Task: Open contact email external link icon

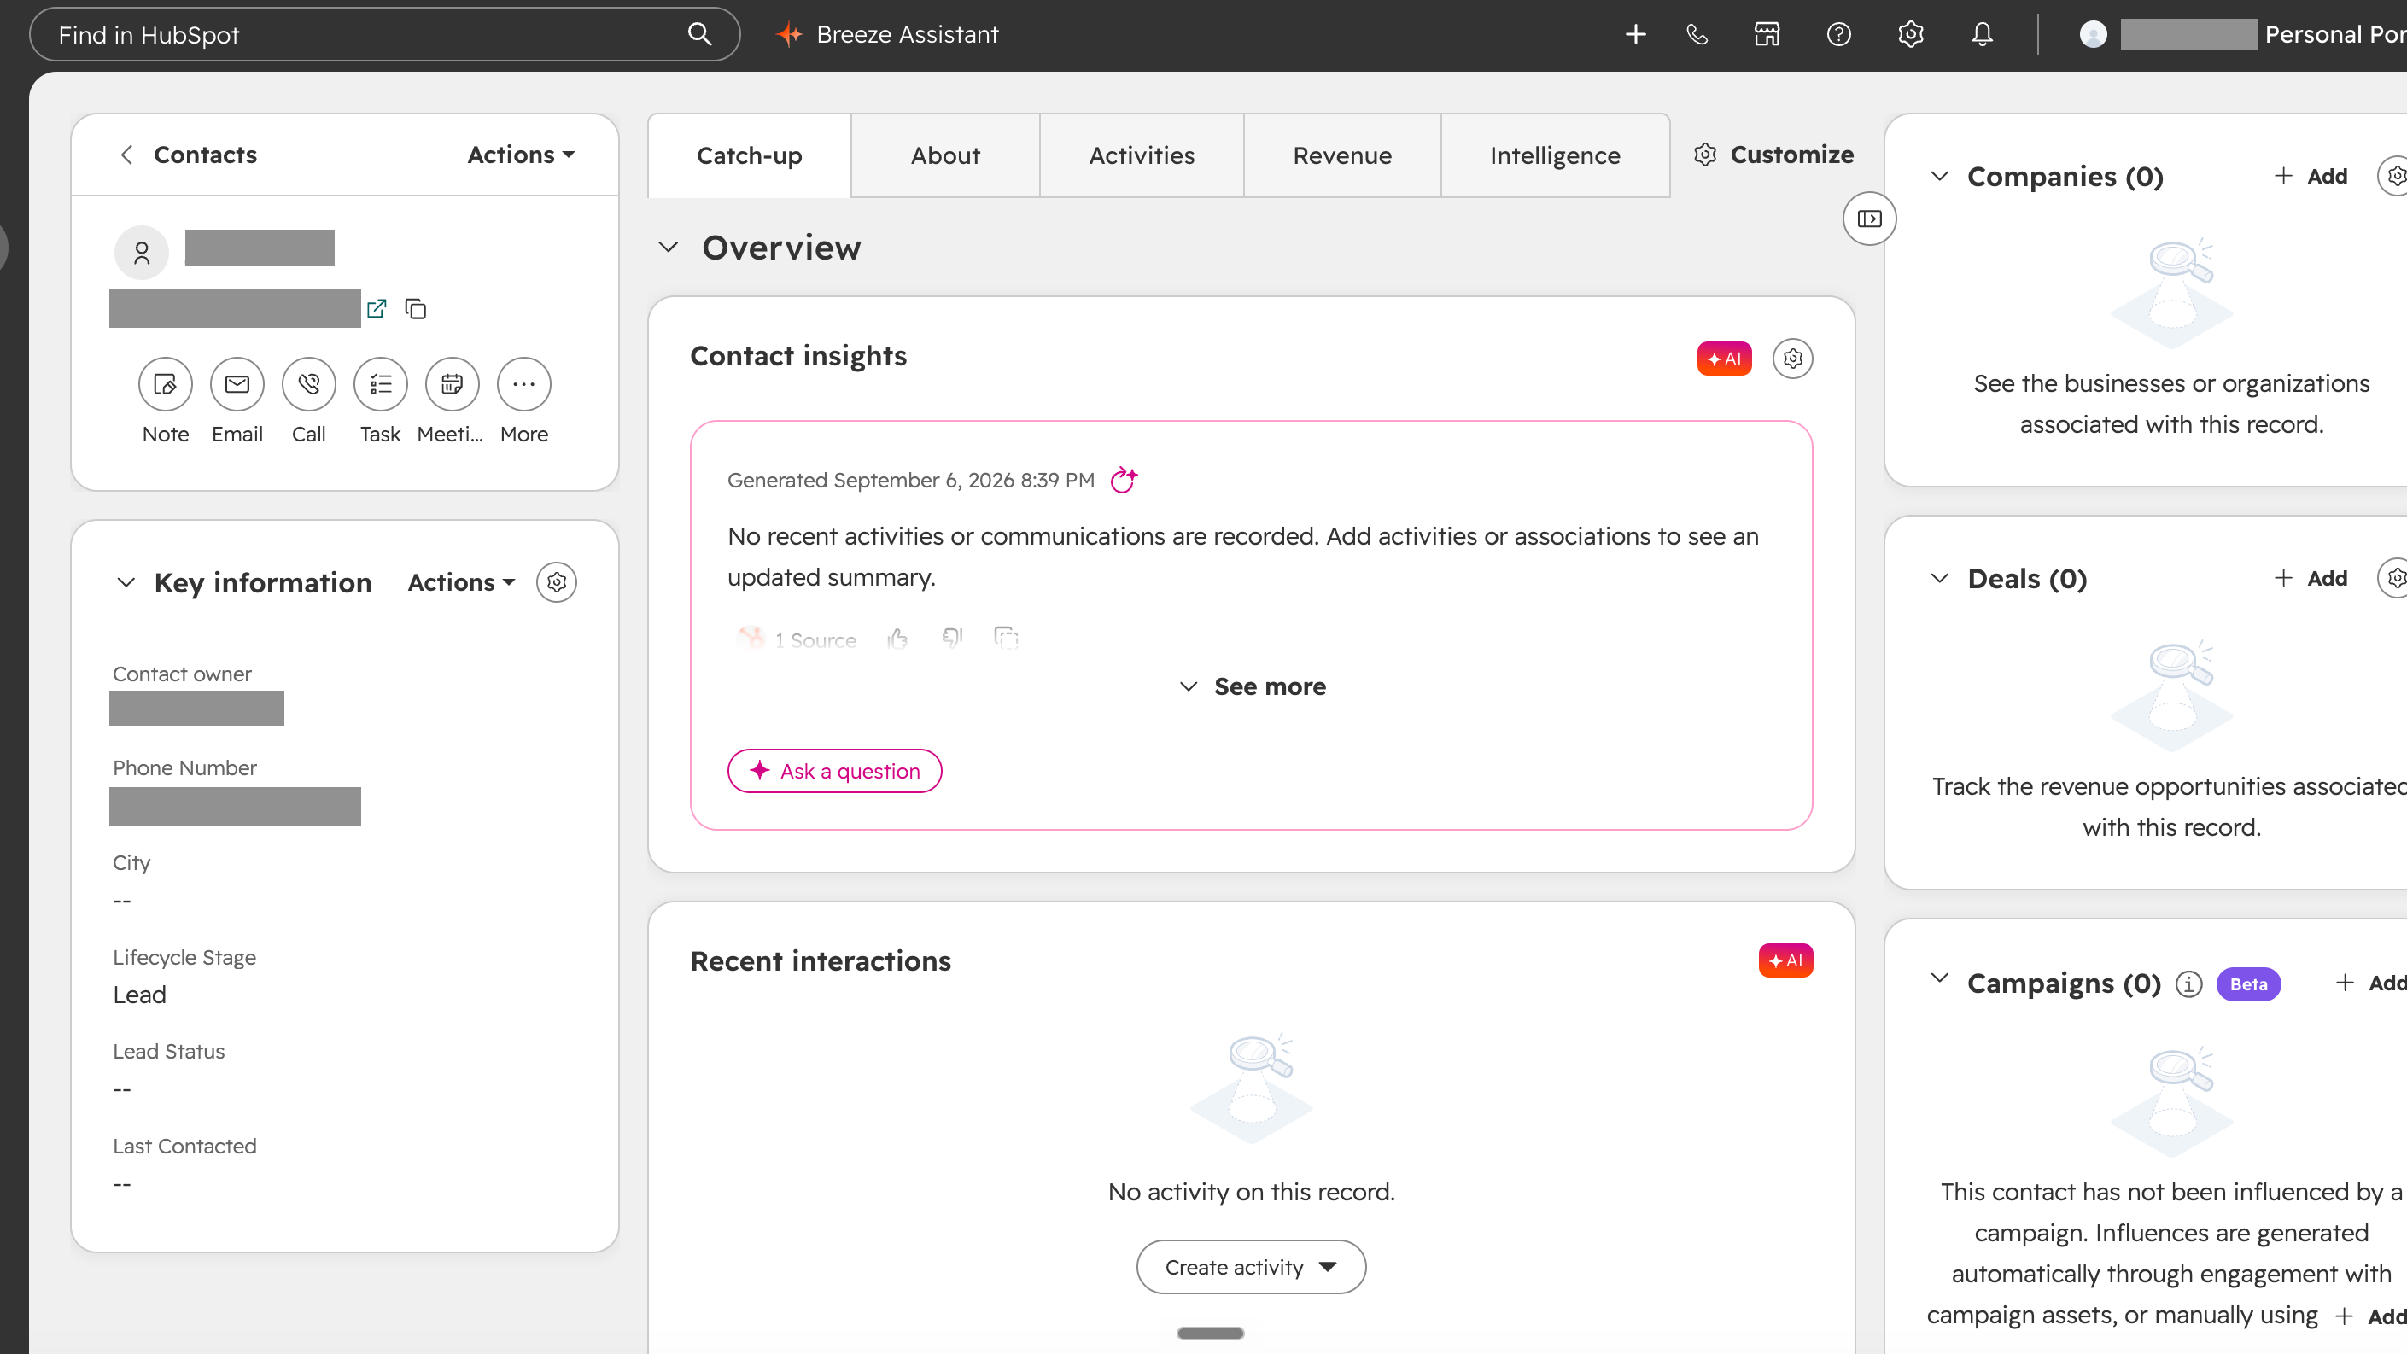Action: tap(377, 308)
